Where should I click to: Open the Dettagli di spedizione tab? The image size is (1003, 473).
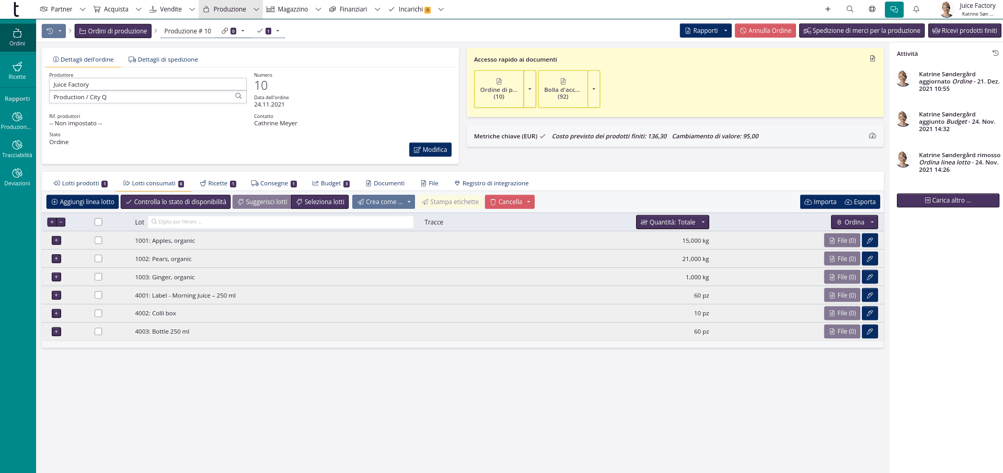coord(163,60)
